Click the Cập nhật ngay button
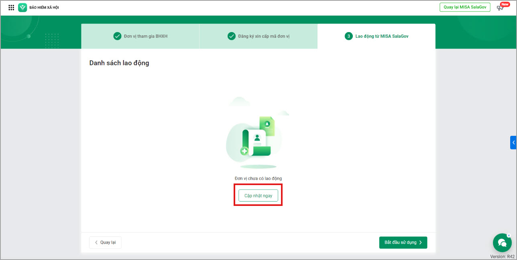Screen dimensions: 517x260 coord(258,196)
